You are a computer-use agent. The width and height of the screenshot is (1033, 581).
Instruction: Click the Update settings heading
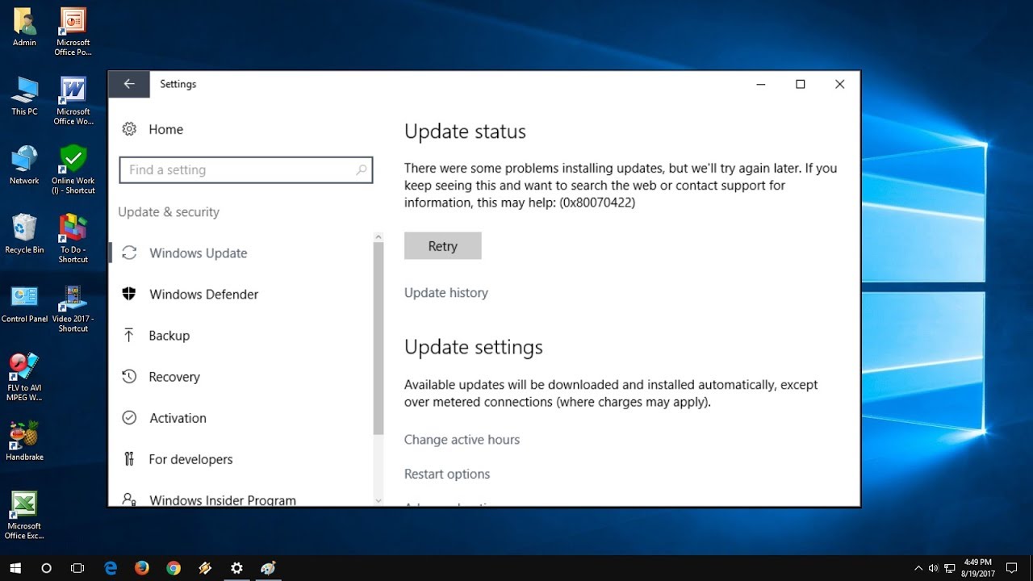click(x=474, y=347)
